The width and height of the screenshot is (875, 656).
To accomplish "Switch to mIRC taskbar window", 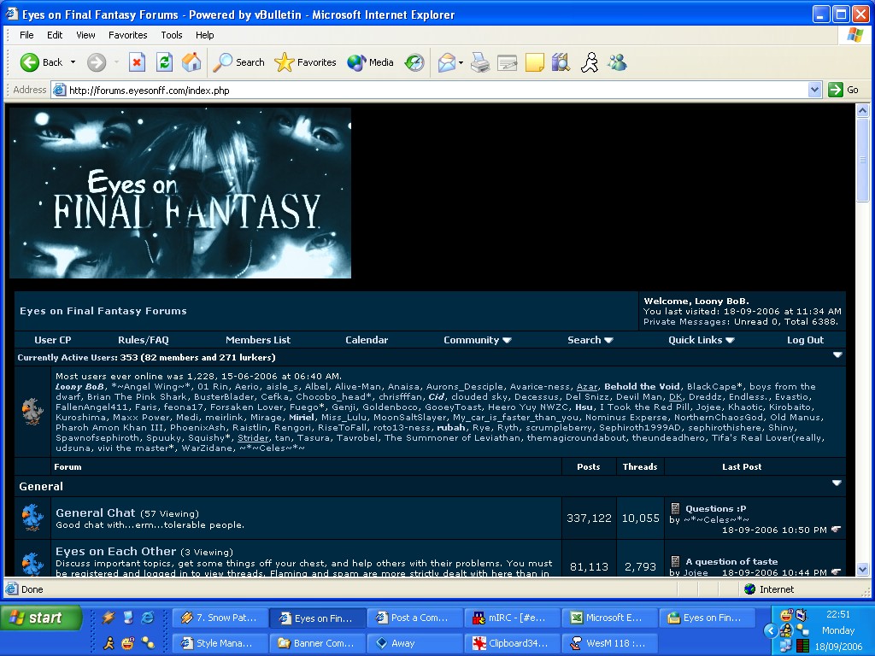I will pos(513,618).
